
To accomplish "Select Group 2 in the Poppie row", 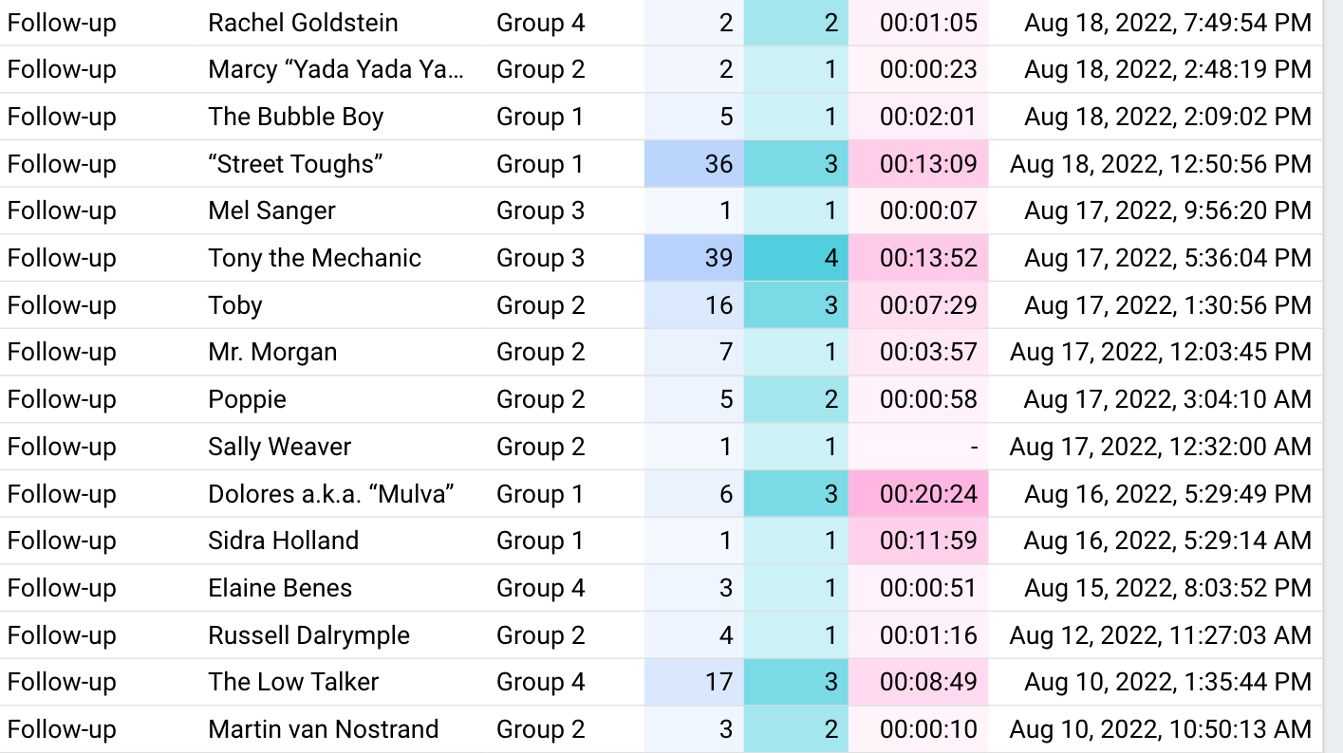I will [x=540, y=399].
